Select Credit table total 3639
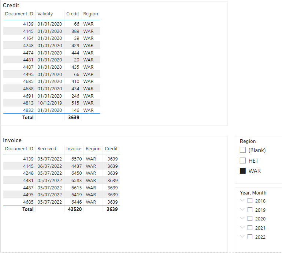The image size is (282, 253). (74, 117)
